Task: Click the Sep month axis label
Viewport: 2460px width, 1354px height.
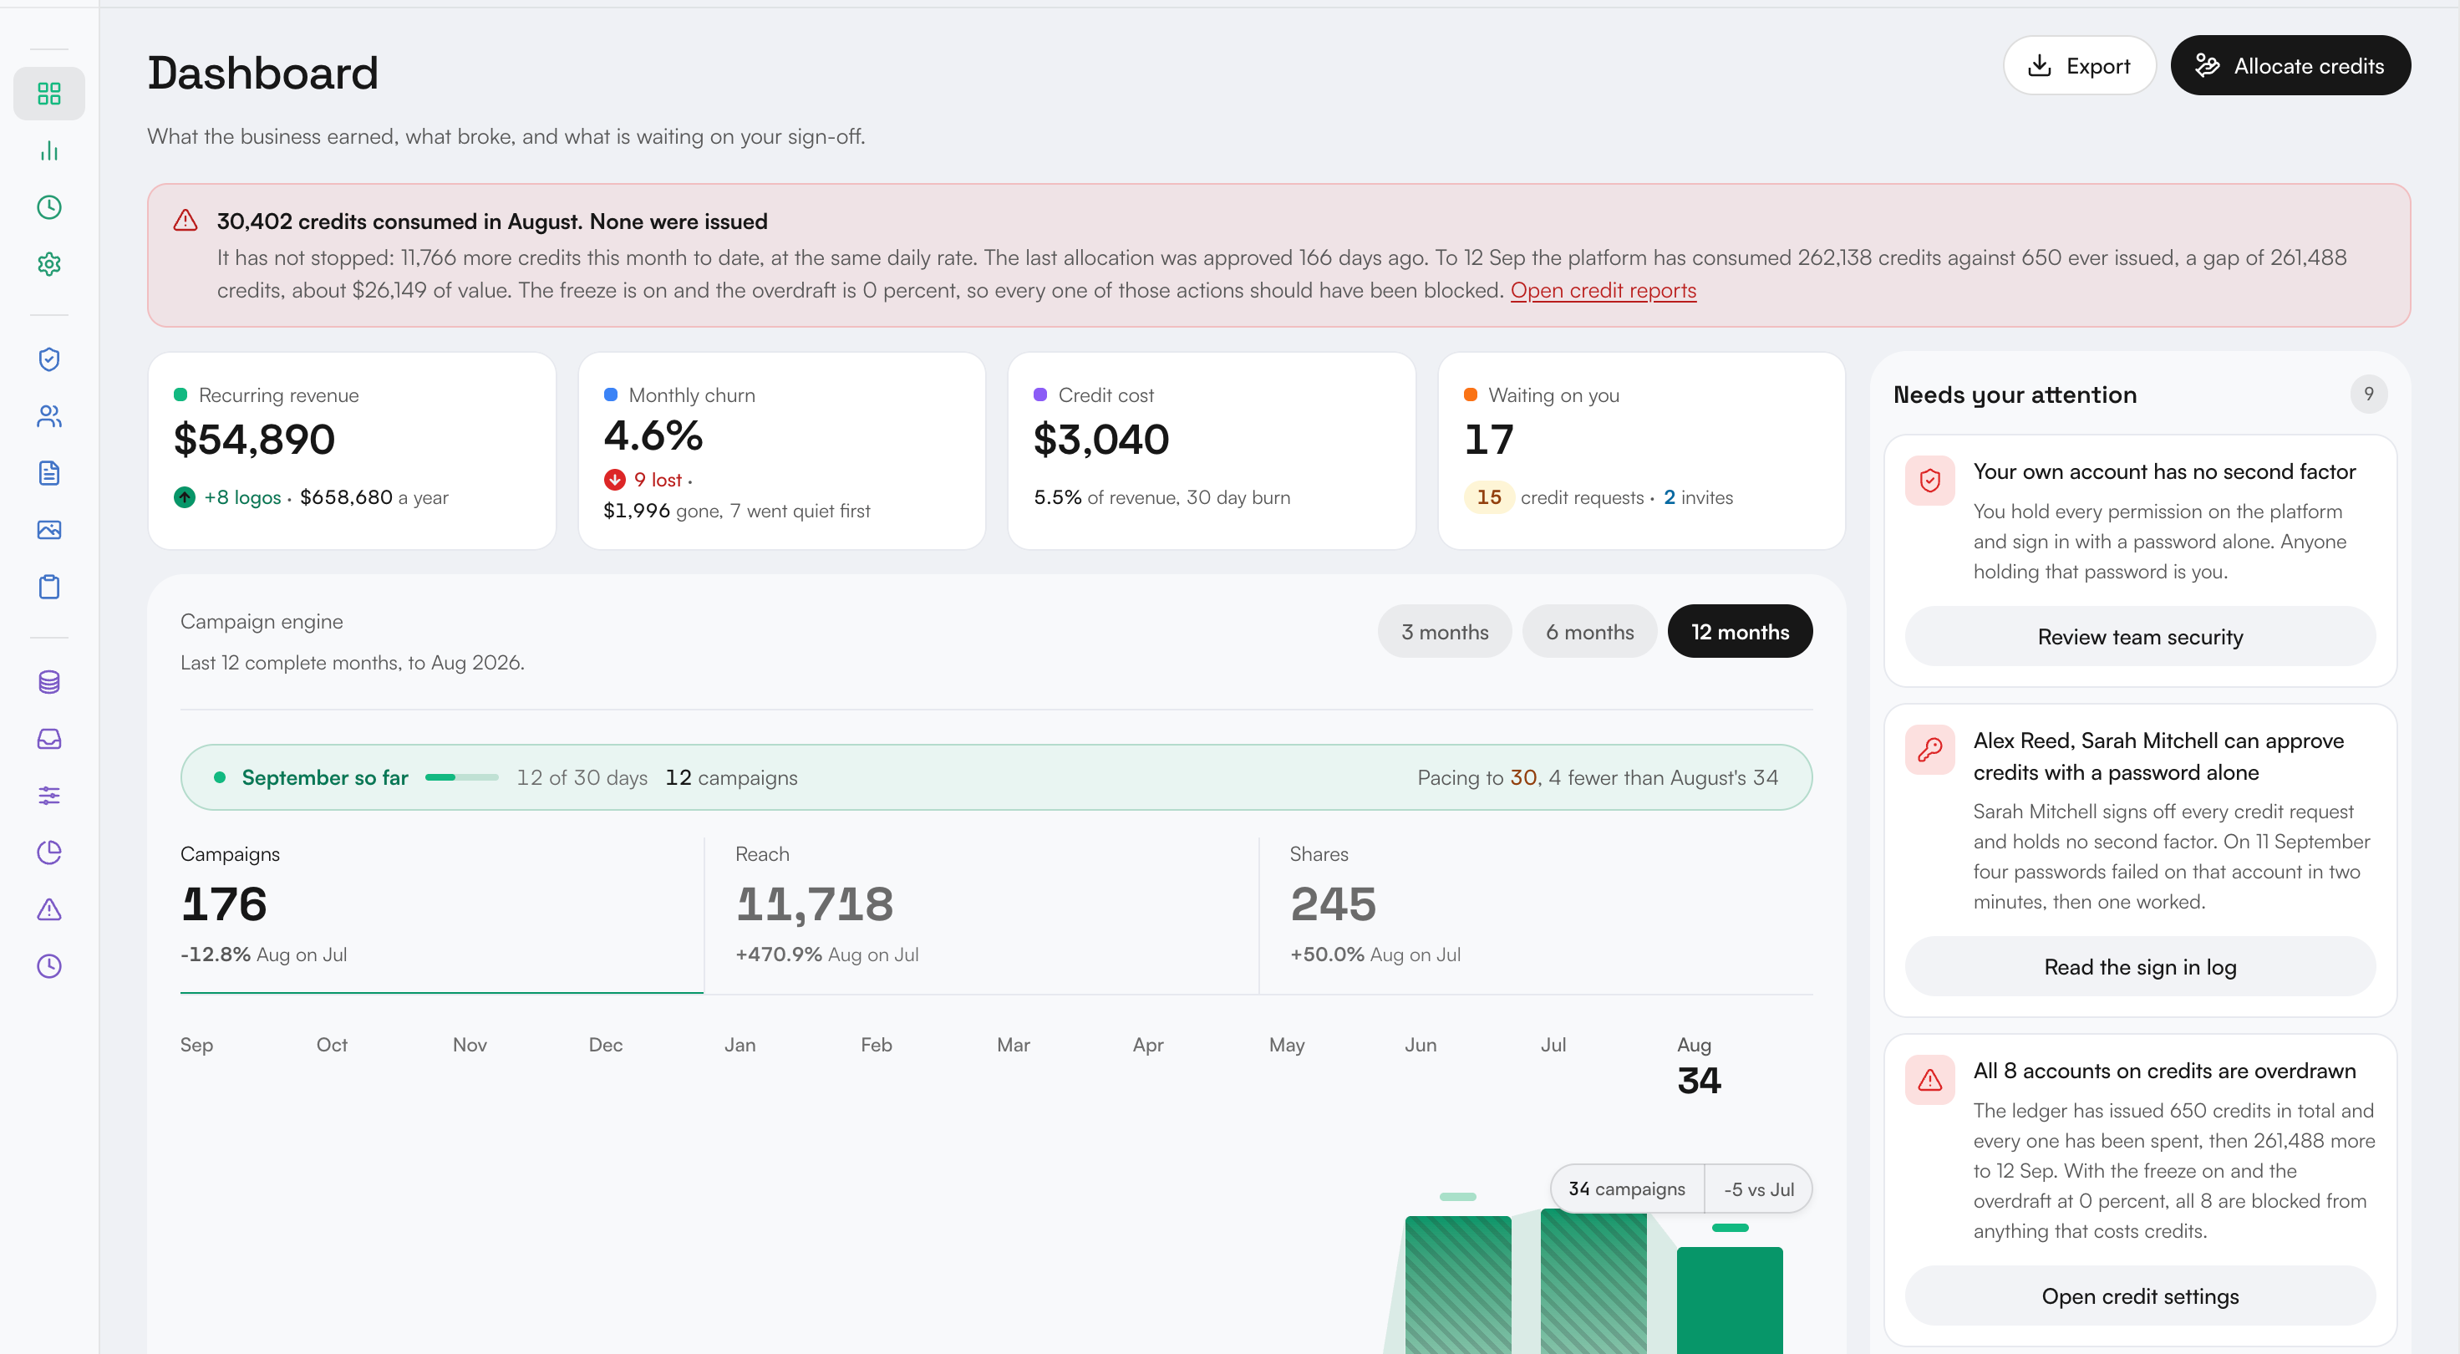Action: (x=196, y=1045)
